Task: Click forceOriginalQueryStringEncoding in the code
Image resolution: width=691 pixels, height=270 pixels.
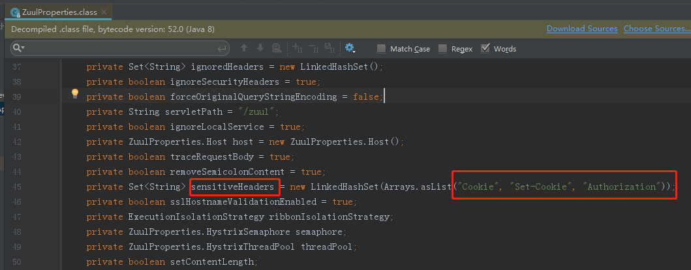Action: tap(253, 97)
